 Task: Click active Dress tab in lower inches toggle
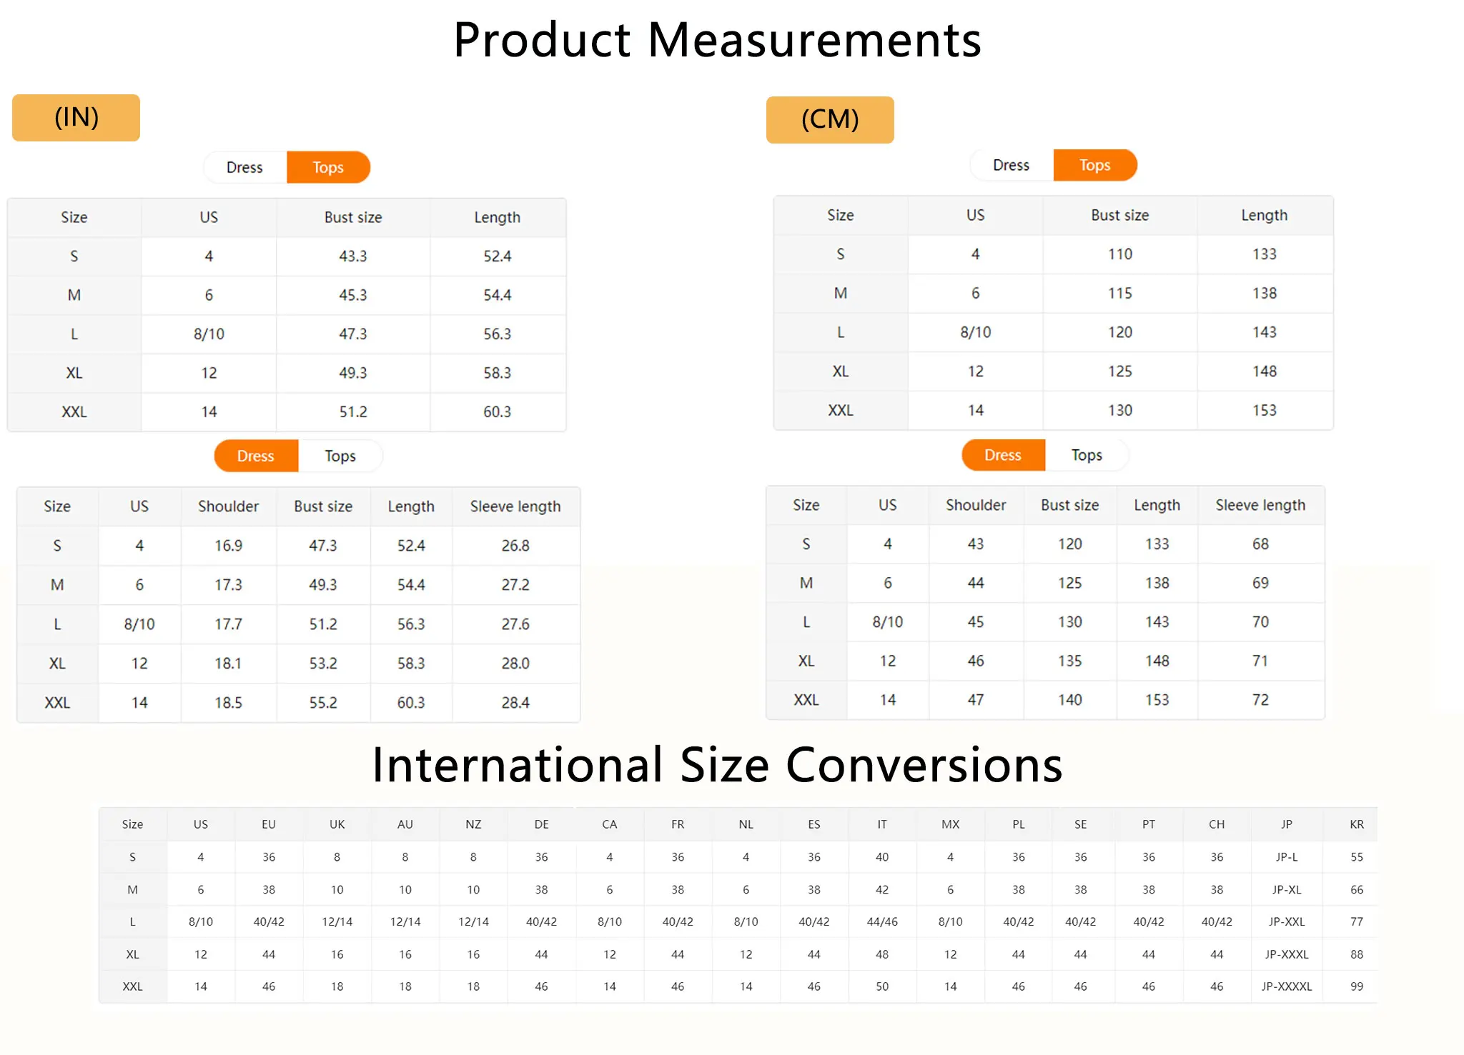coord(256,456)
